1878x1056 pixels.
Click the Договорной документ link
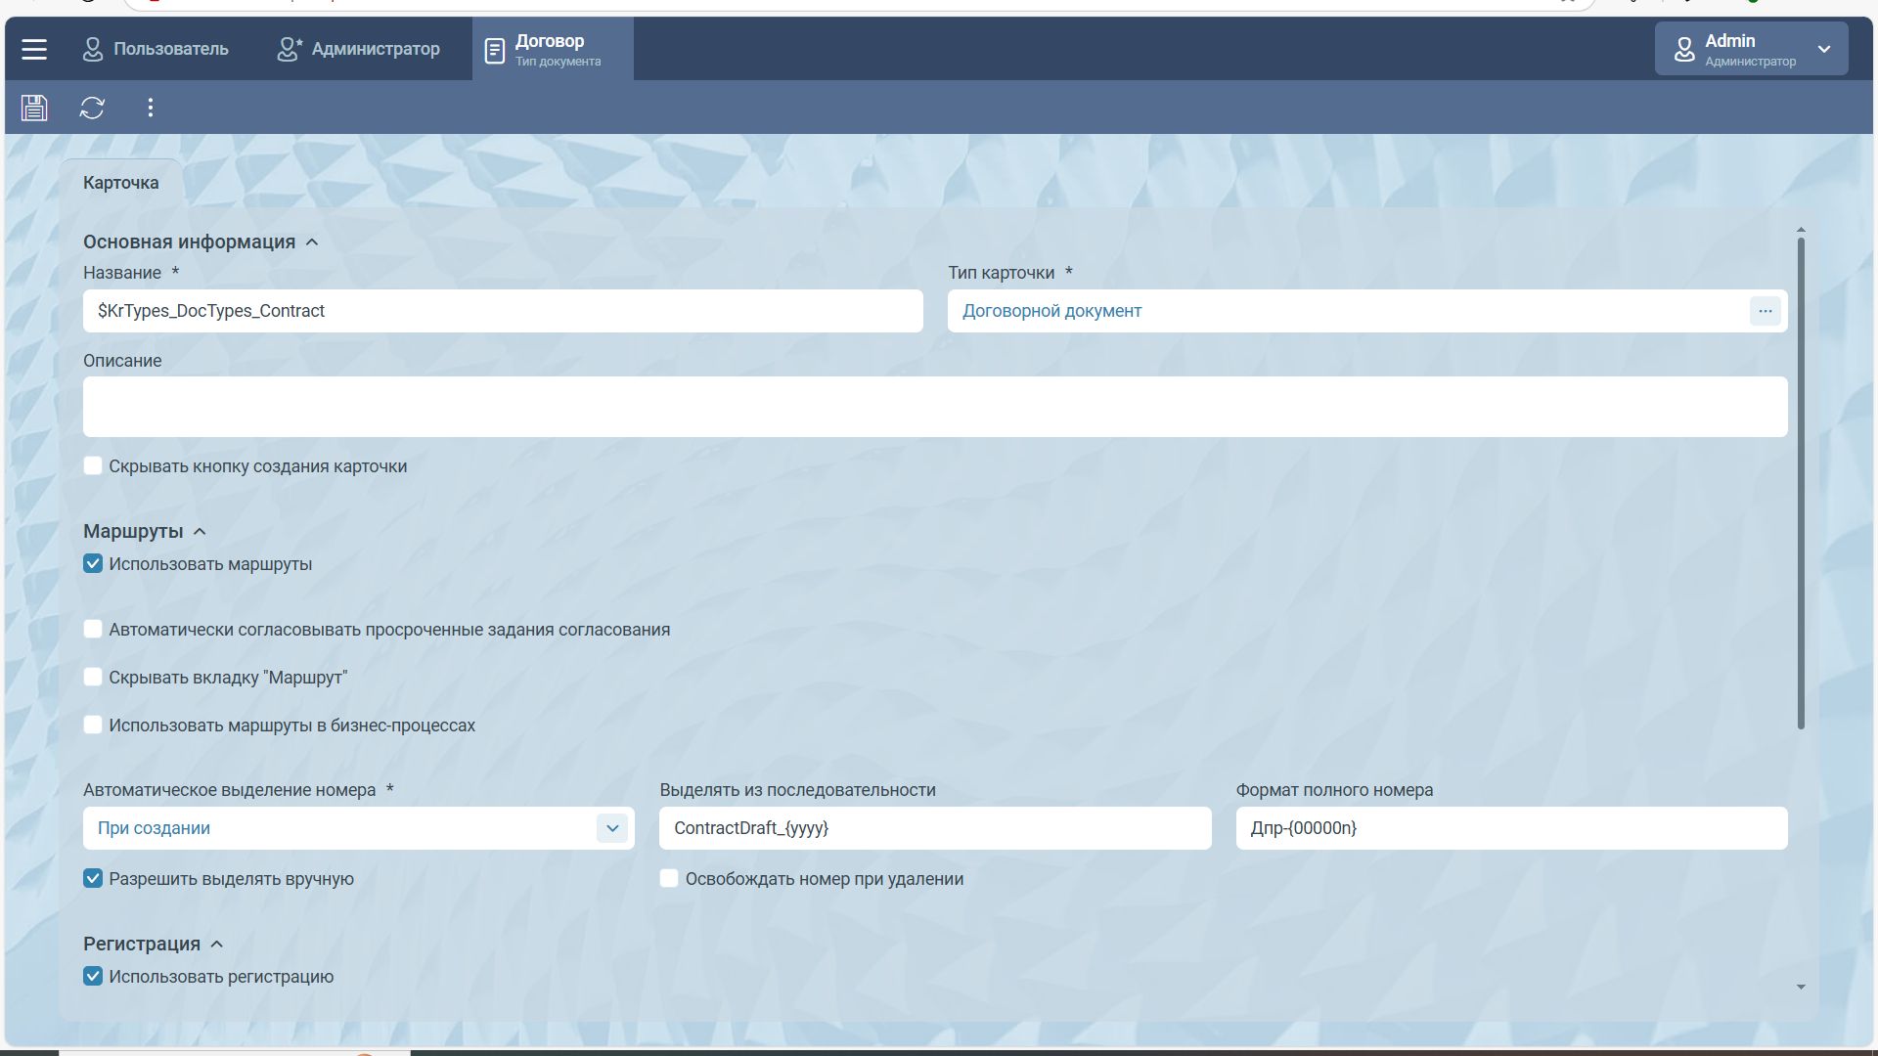(x=1051, y=311)
